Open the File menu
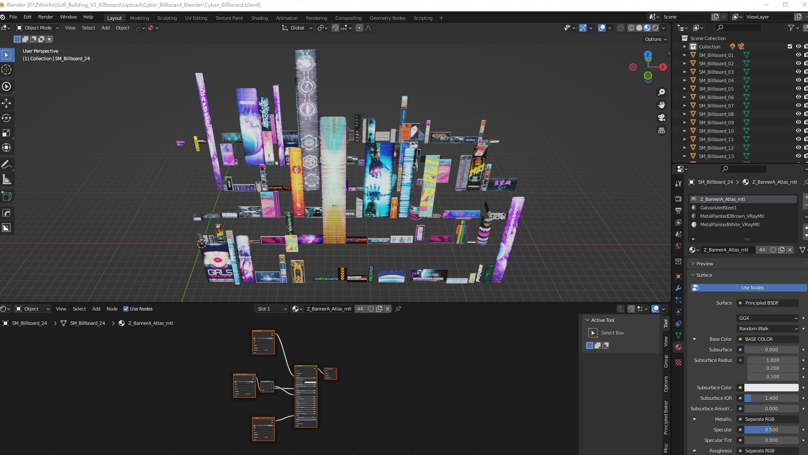 pyautogui.click(x=13, y=17)
